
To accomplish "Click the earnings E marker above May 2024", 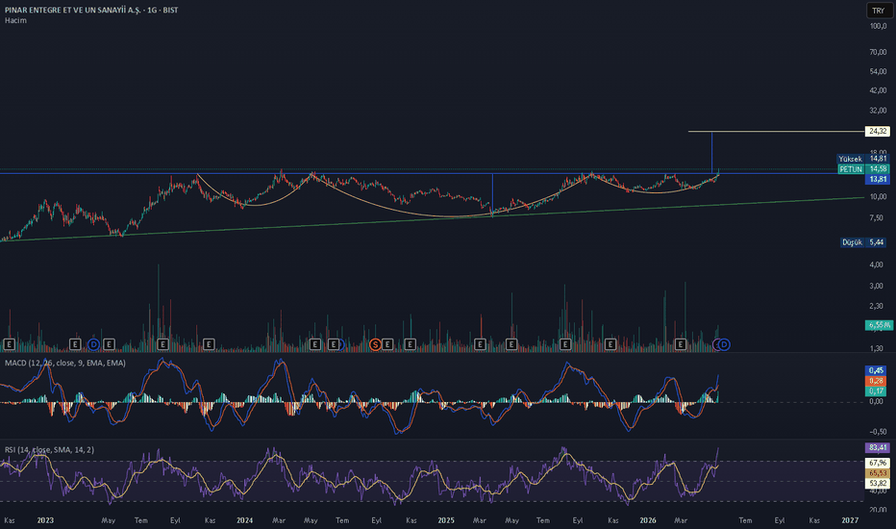I will [x=315, y=343].
